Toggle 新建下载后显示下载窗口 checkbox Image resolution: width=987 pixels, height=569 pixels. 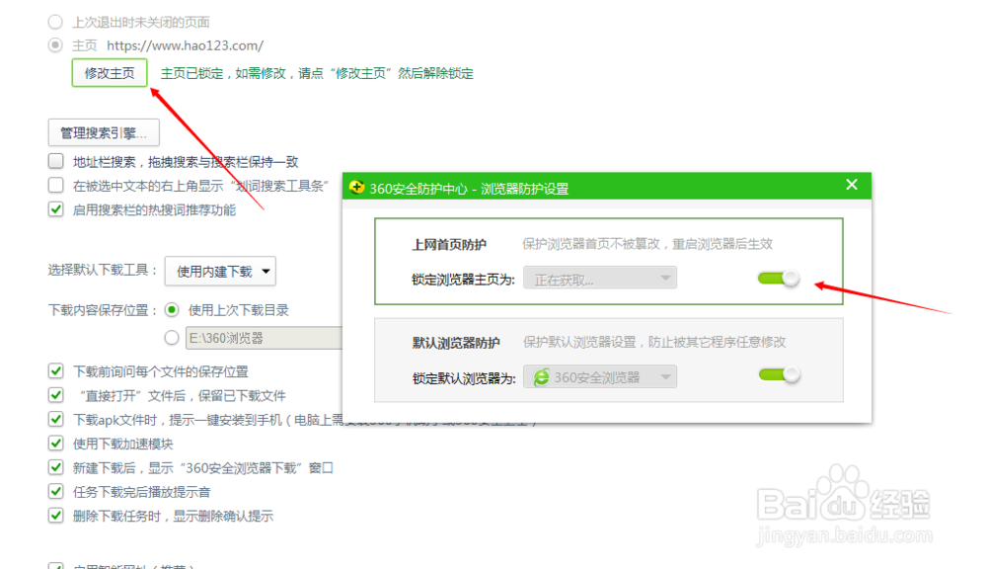point(56,467)
